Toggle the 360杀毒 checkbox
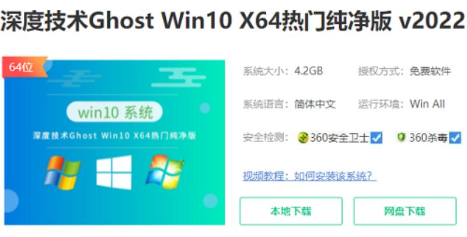This screenshot has height=237, width=467. tap(455, 138)
